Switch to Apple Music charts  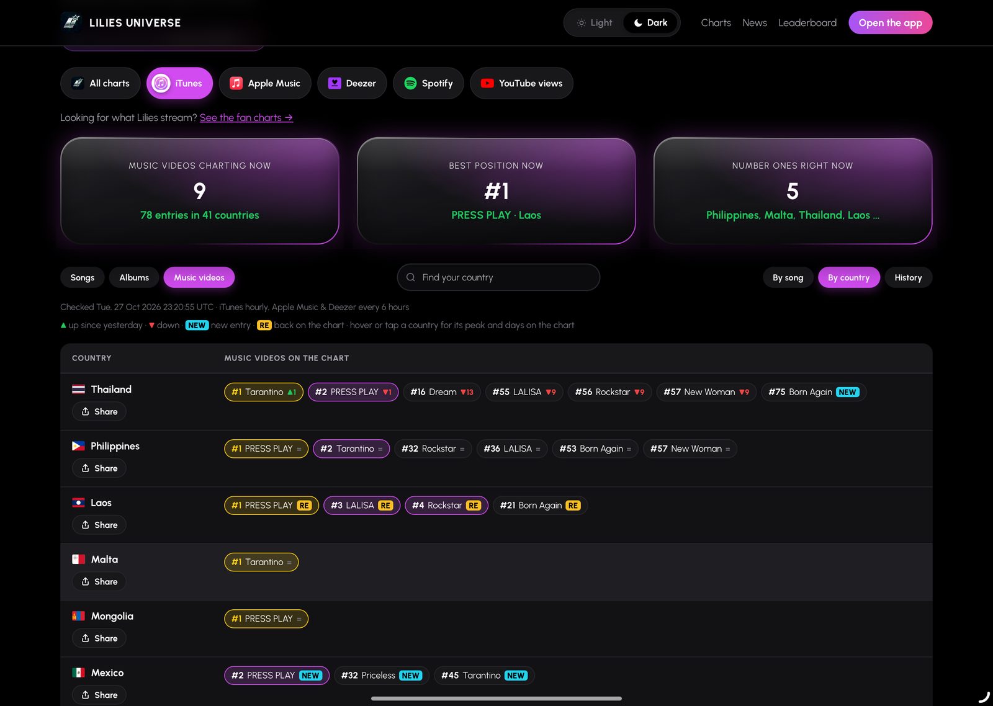[265, 83]
